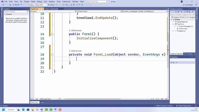Click the Solution Explorer wrench properties icon
The image size is (199, 112).
coord(193,12)
